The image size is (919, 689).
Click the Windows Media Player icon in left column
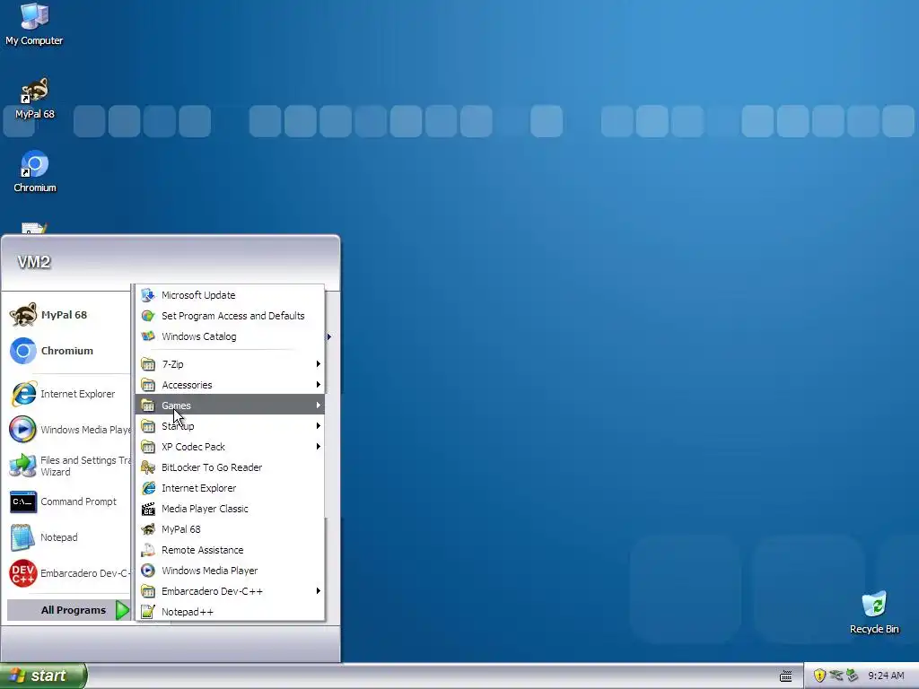[23, 430]
